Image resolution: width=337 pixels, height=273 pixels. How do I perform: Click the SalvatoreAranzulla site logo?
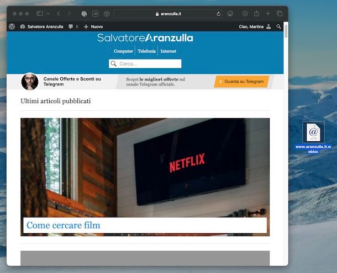[145, 38]
